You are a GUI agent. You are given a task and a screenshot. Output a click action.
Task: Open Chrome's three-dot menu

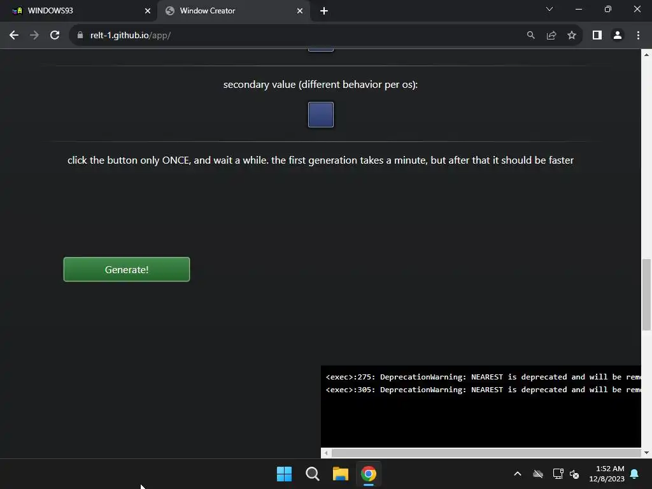638,36
